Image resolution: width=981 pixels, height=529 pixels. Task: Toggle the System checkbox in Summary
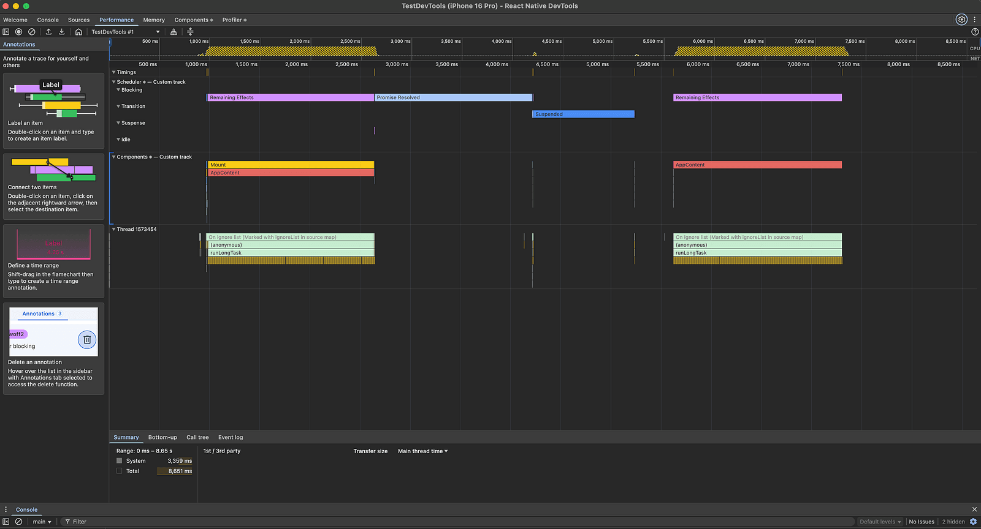click(120, 461)
